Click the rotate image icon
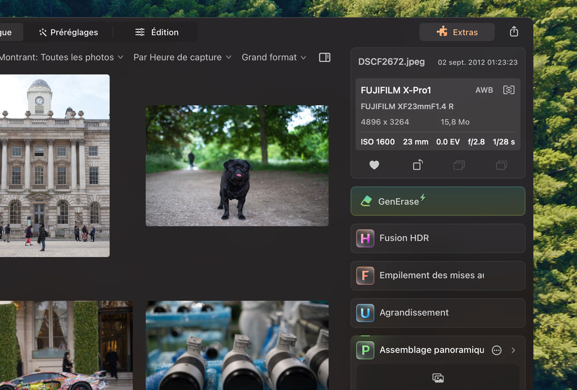The width and height of the screenshot is (577, 390). click(x=418, y=165)
